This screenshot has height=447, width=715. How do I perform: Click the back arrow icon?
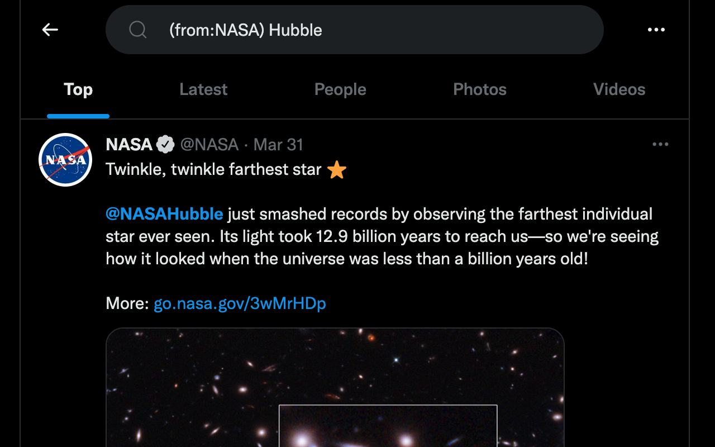tap(50, 30)
